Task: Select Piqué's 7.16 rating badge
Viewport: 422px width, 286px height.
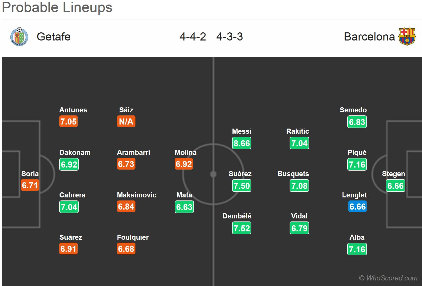Action: coord(357,165)
